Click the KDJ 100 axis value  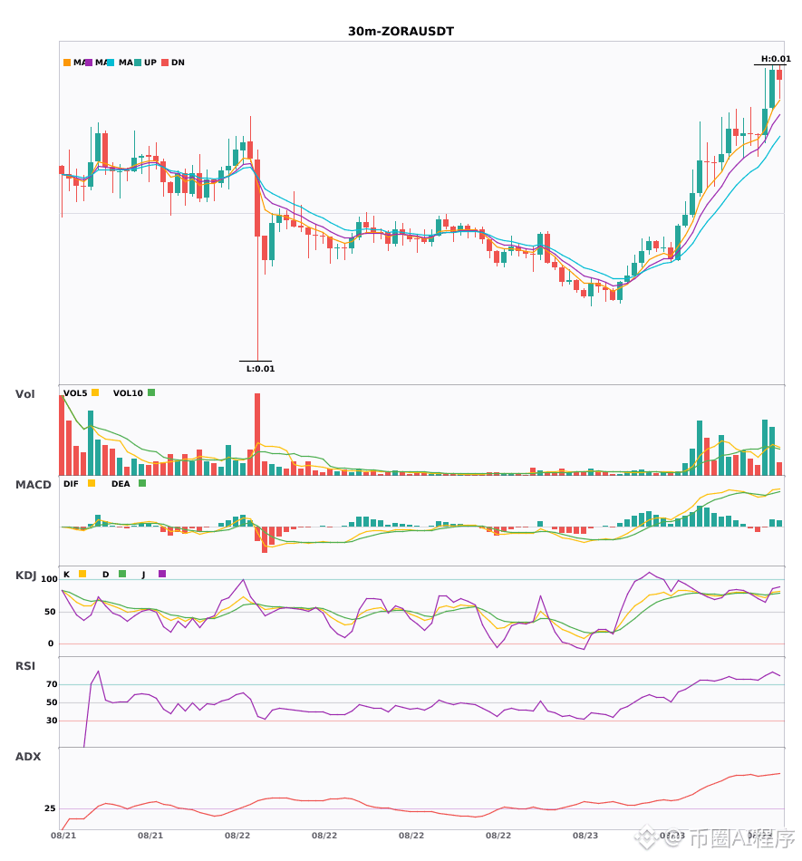[x=49, y=579]
